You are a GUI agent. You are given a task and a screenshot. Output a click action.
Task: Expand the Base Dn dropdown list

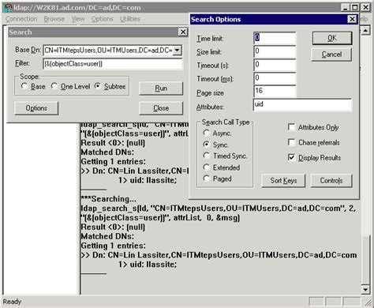pos(178,50)
